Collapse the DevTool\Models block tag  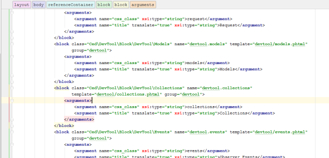click(x=12, y=44)
